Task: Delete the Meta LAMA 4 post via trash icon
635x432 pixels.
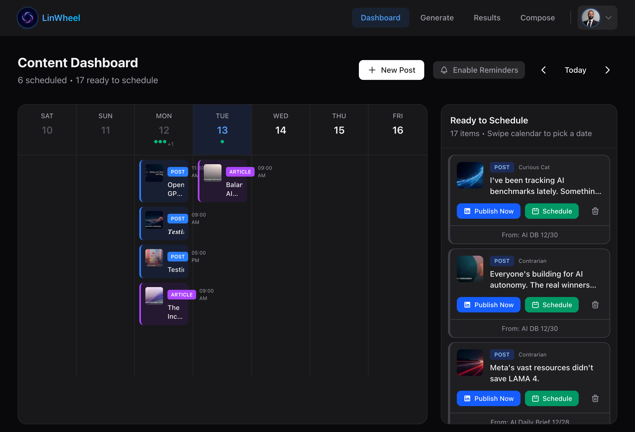Action: click(x=595, y=398)
